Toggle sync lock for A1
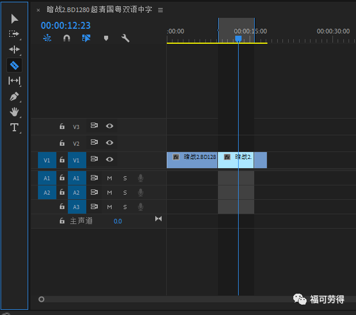The height and width of the screenshot is (315, 356). [94, 178]
